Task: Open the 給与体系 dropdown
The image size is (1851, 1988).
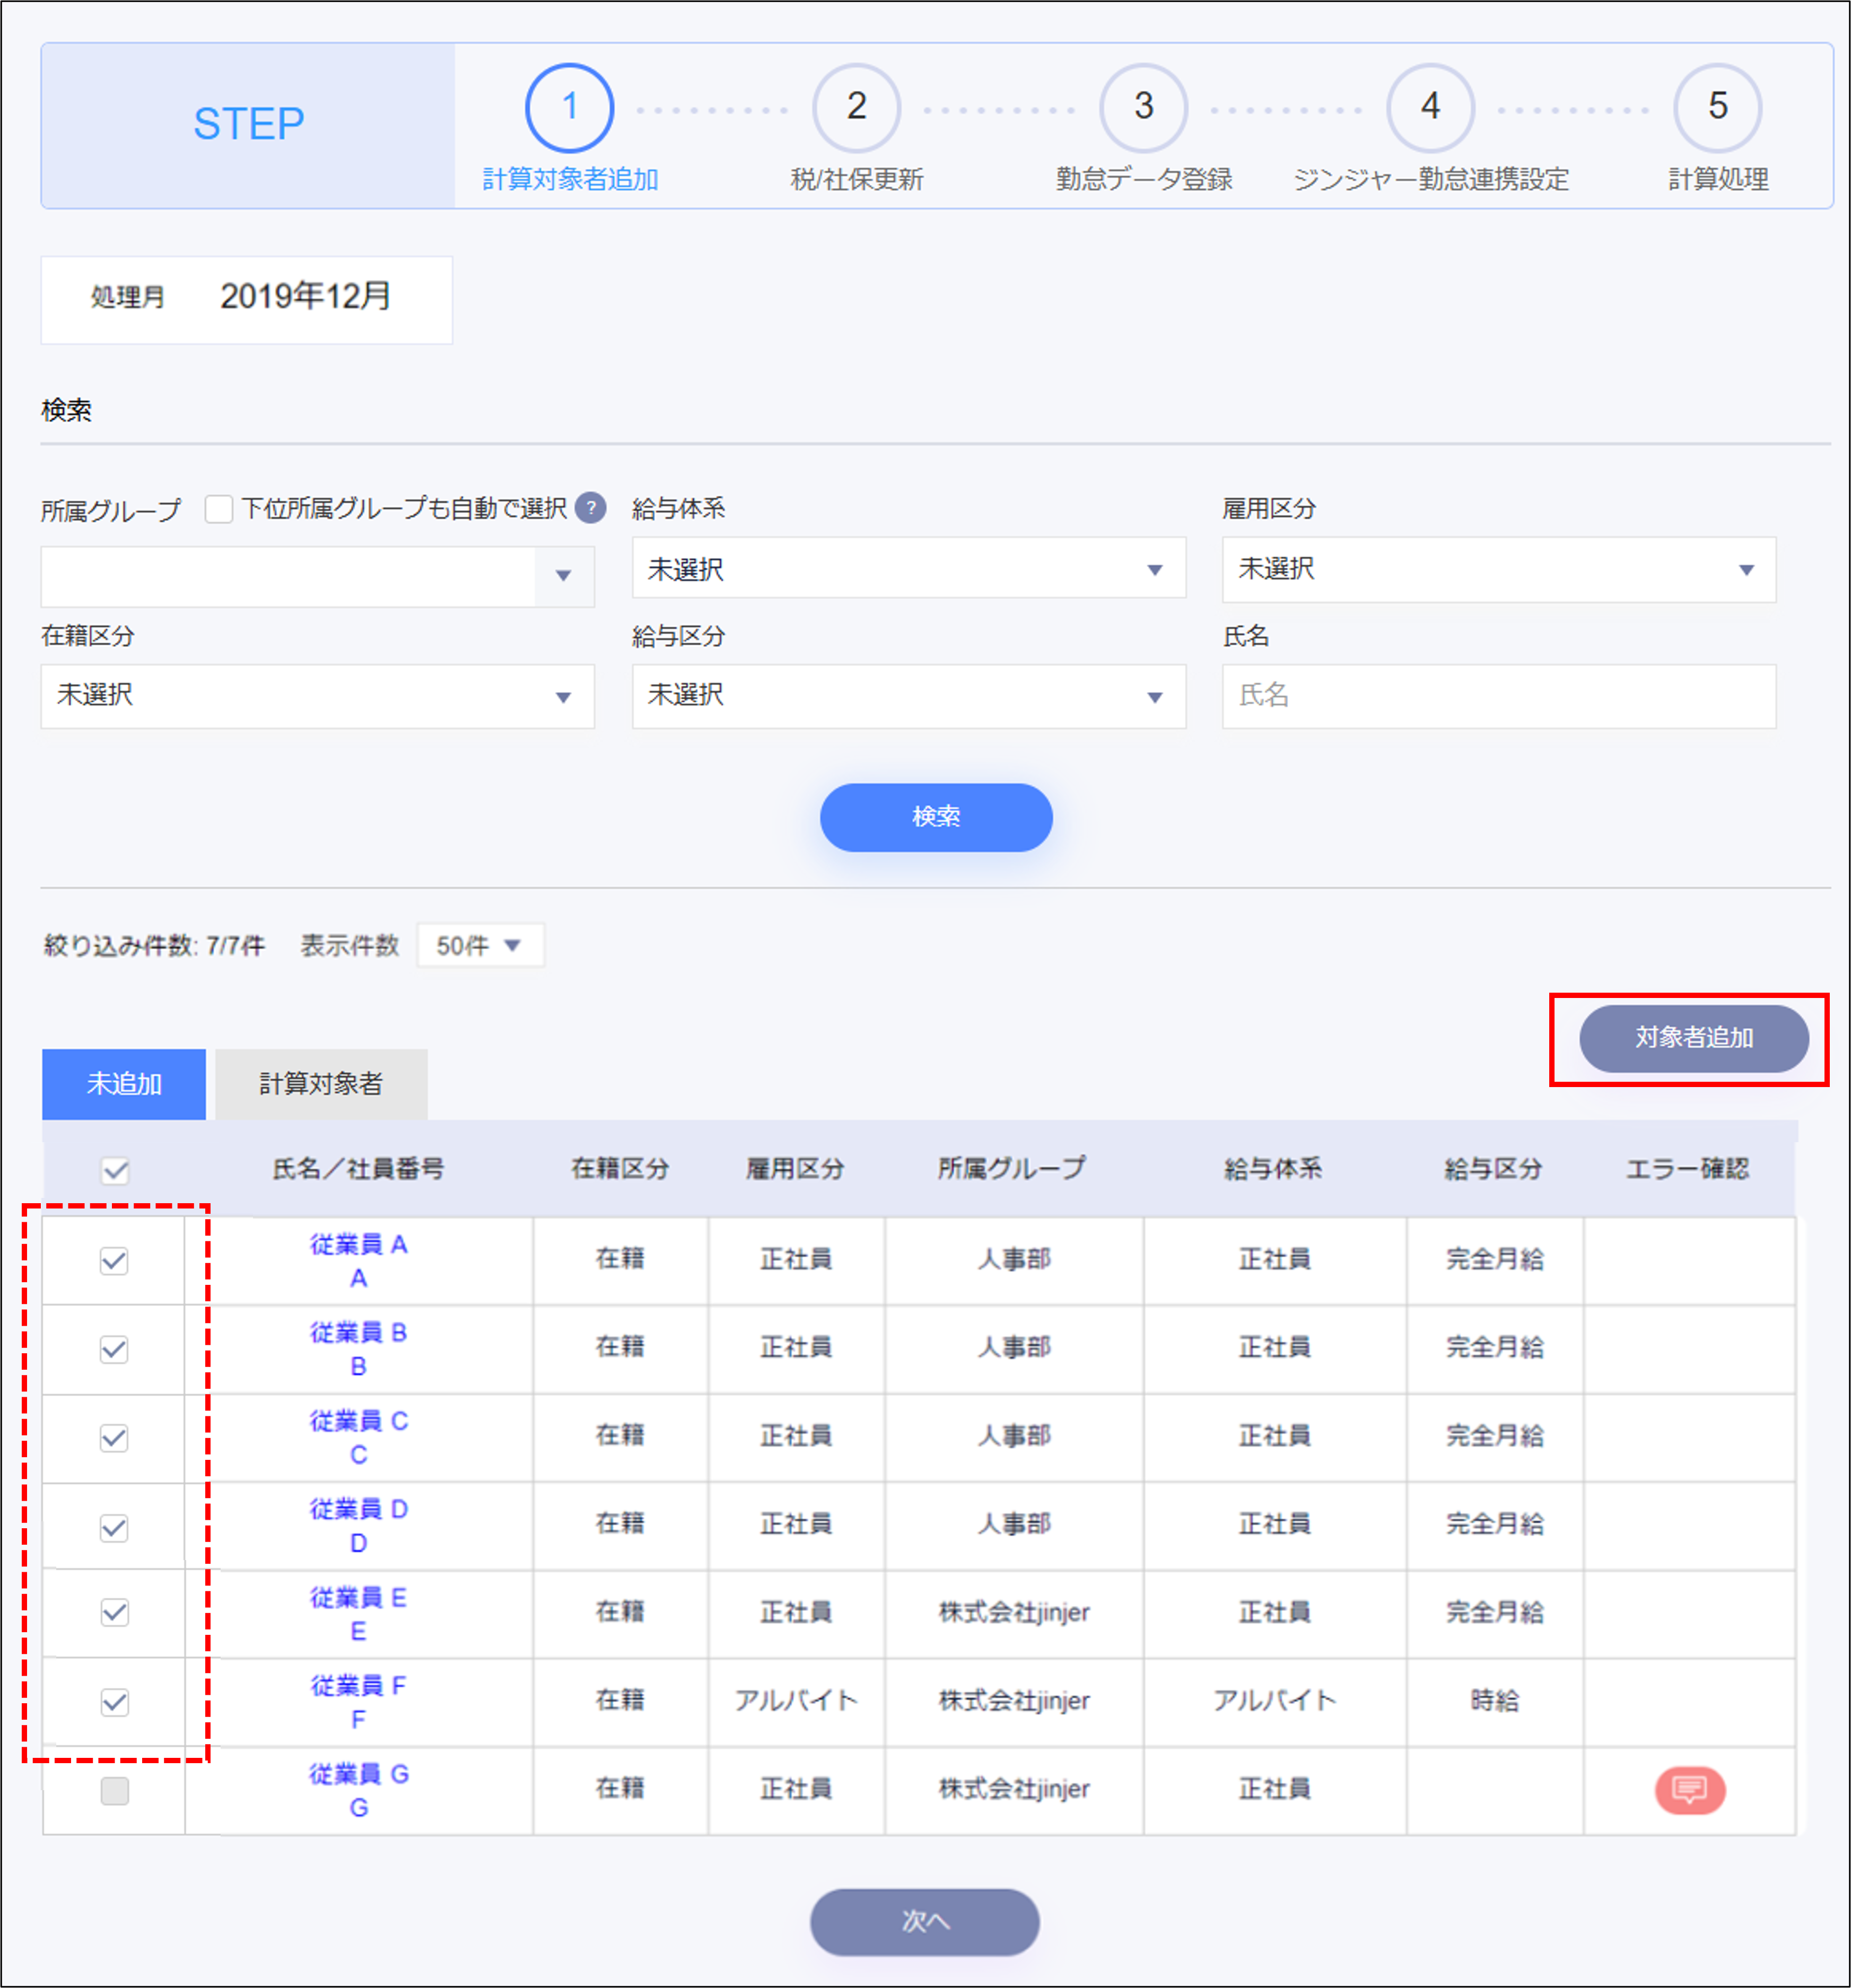Action: click(x=908, y=569)
